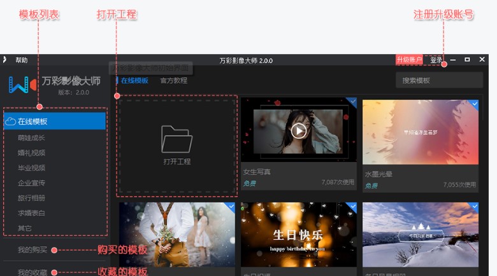Click the cloud icon beside 在线模板
Image resolution: width=497 pixels, height=276 pixels.
pyautogui.click(x=10, y=121)
